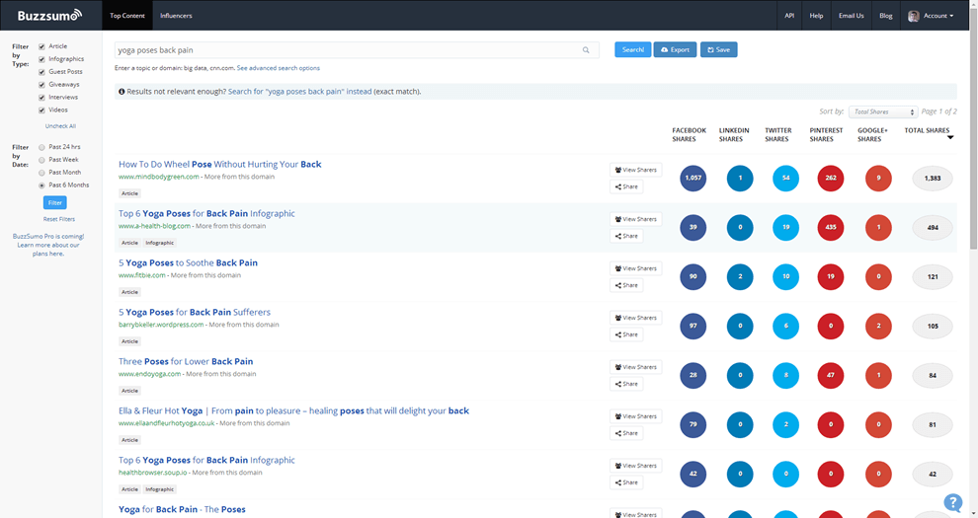Click the 1,057 Facebook shares circle

click(x=693, y=178)
